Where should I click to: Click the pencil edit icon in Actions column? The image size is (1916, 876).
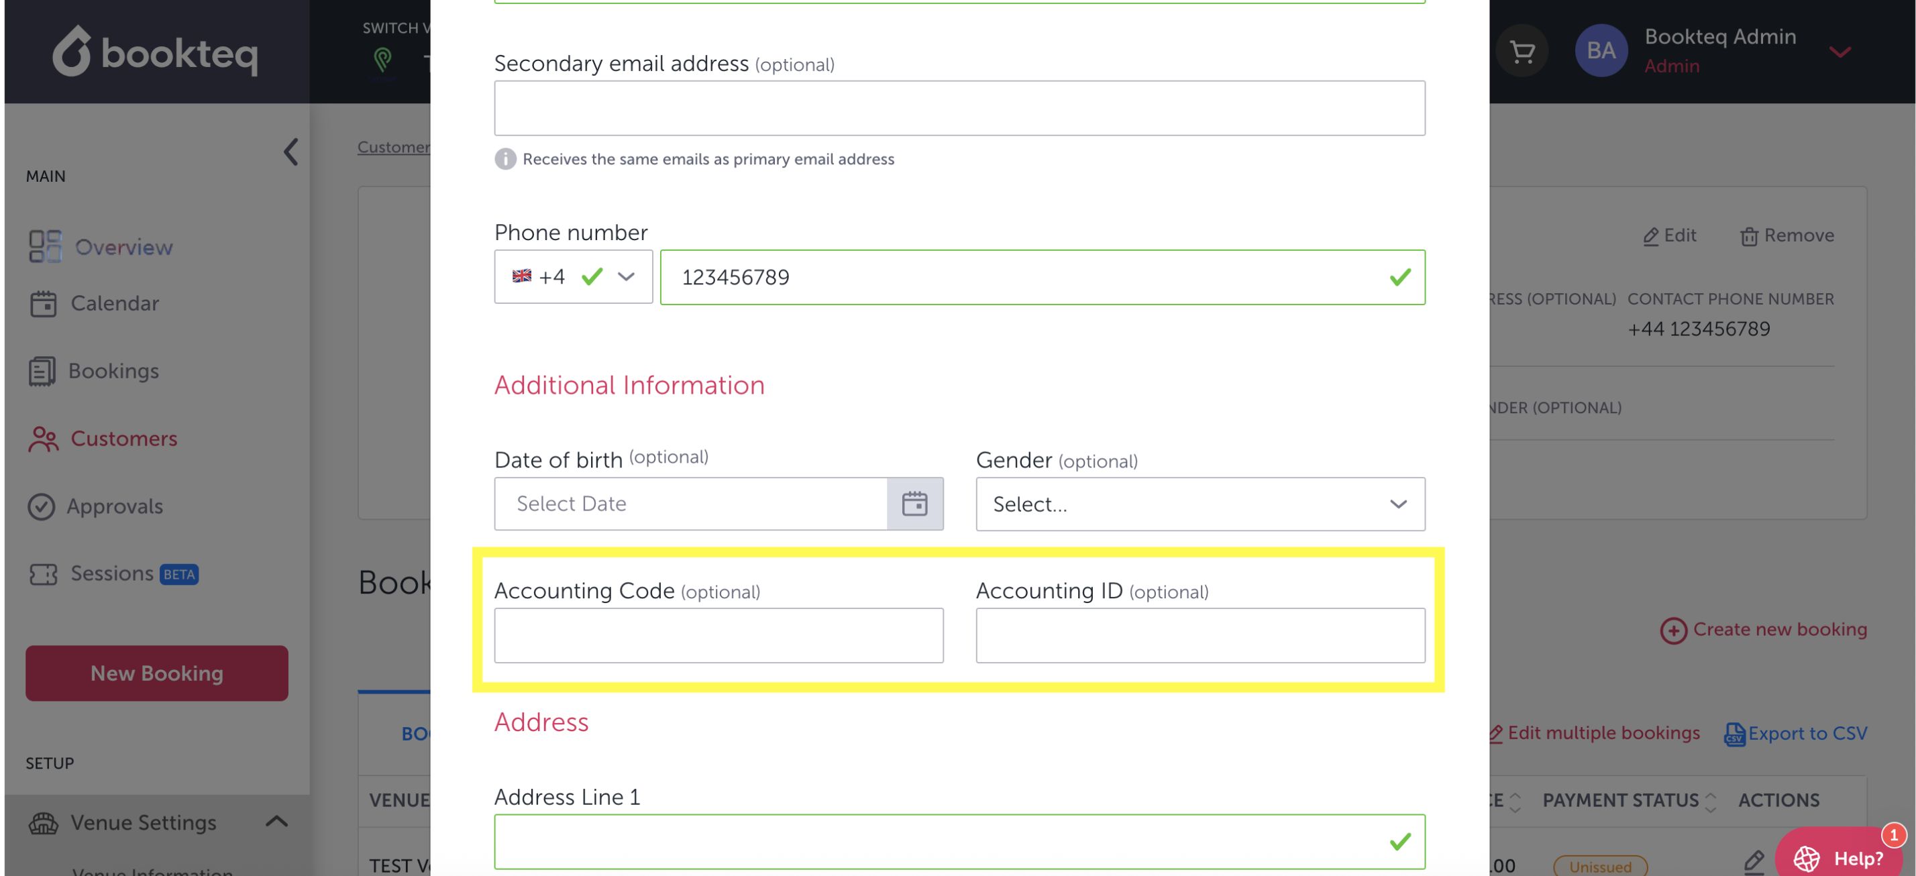[1753, 861]
